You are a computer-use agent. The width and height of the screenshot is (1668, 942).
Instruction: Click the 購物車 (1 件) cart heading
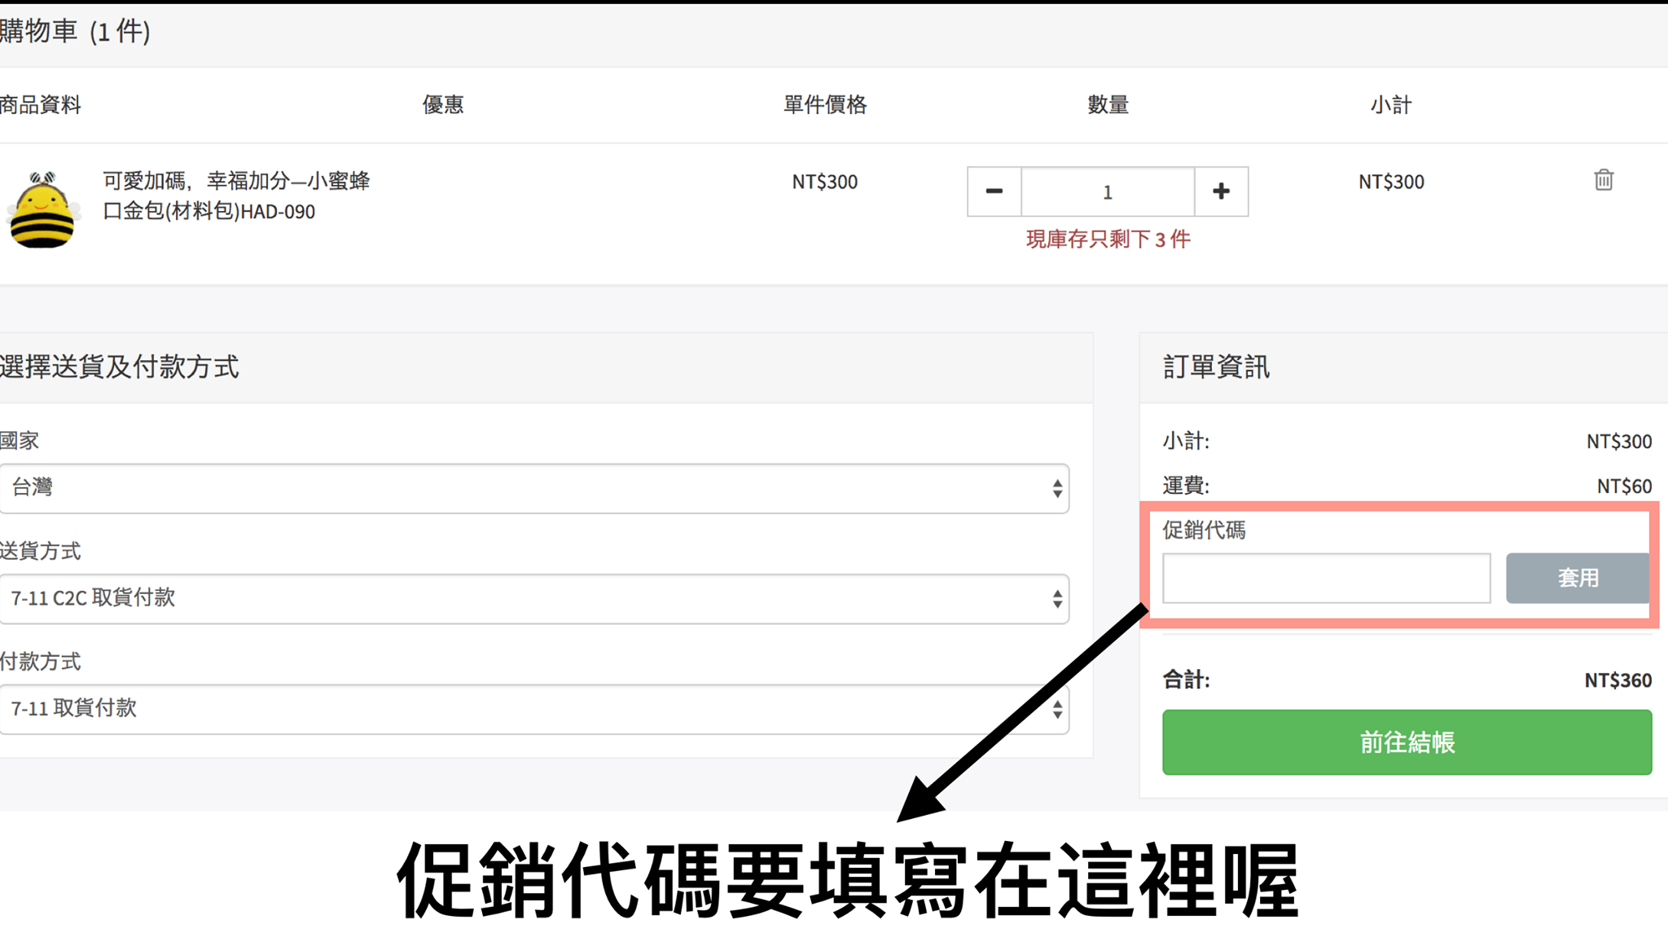[x=75, y=32]
